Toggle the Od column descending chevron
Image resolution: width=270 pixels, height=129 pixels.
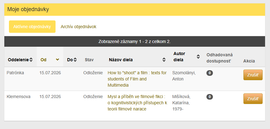[57, 60]
